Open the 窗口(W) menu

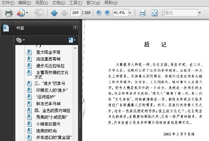click(93, 3)
